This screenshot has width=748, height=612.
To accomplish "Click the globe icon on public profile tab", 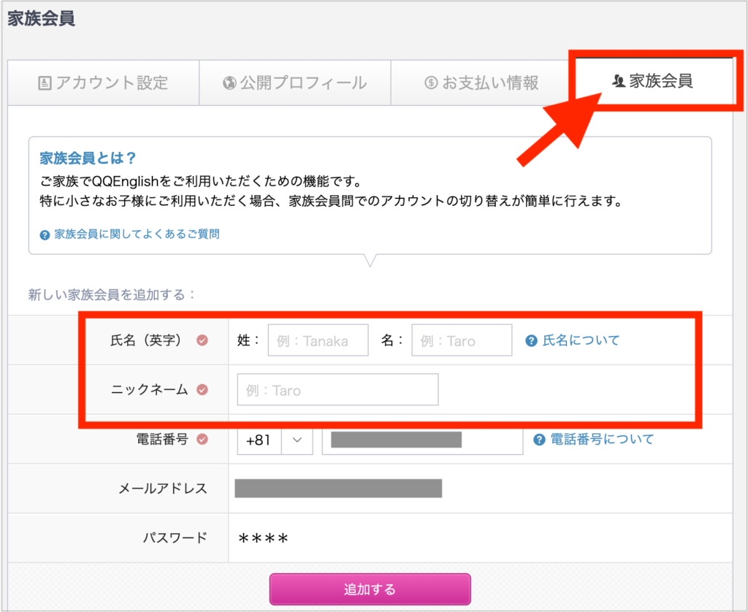I will [229, 83].
